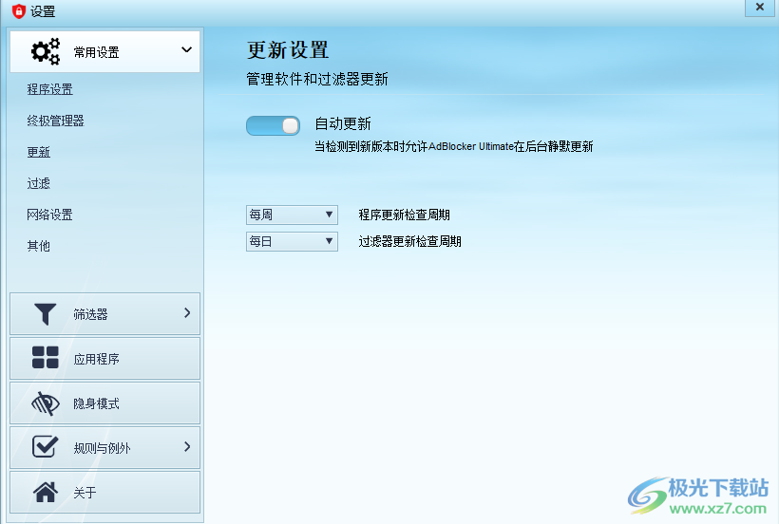Image resolution: width=779 pixels, height=524 pixels.
Task: Open the 隐身模式 section
Action: [x=104, y=402]
